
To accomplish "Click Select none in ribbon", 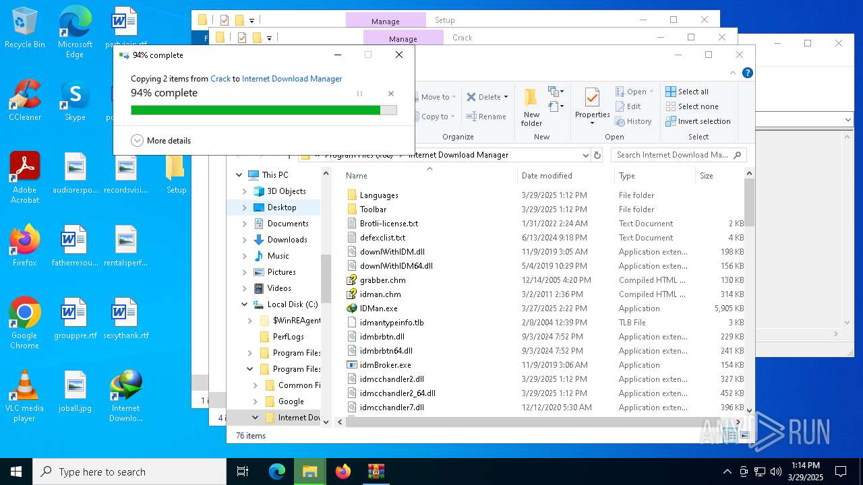I will click(692, 106).
